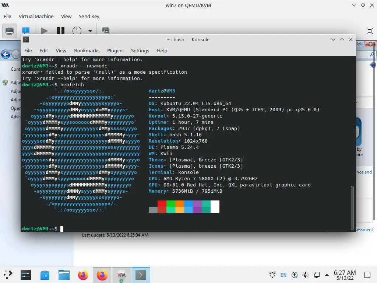The width and height of the screenshot is (377, 283).
Task: Switch to Virtual Machine Manager taskbar entry
Action: pos(121,275)
